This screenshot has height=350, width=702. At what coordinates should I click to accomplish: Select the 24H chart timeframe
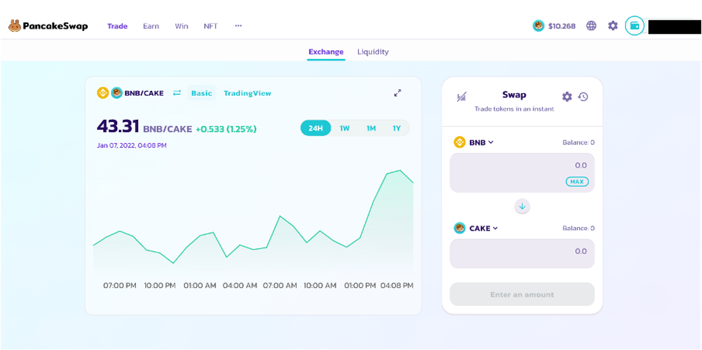(315, 128)
